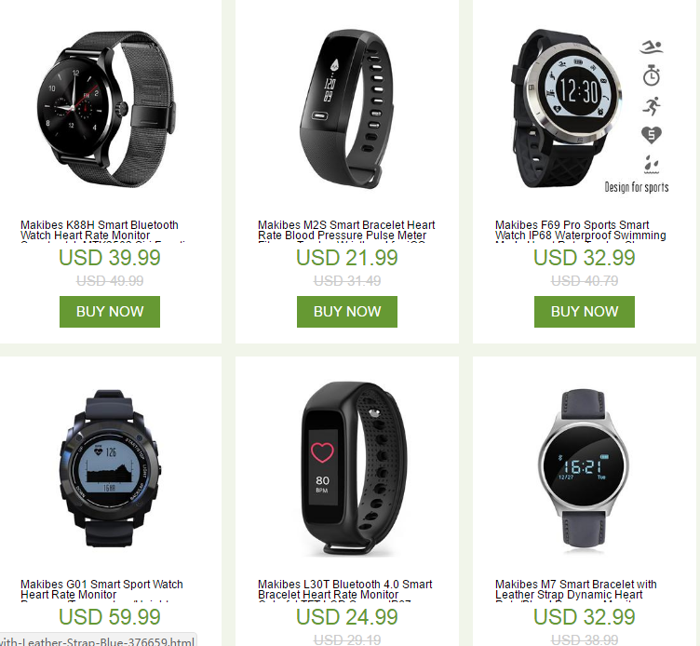Image resolution: width=700 pixels, height=646 pixels.
Task: Click the running figure icon beside F69 watch
Action: [x=652, y=106]
